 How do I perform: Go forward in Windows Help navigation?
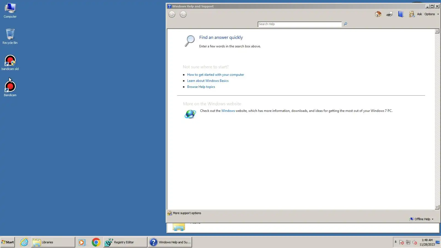point(183,14)
